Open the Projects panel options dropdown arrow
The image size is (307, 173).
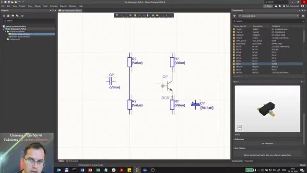[x=50, y=11]
